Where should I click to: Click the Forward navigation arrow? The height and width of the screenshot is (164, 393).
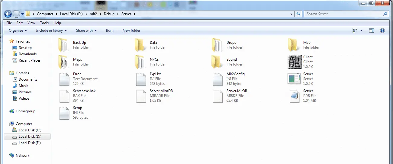click(x=16, y=14)
